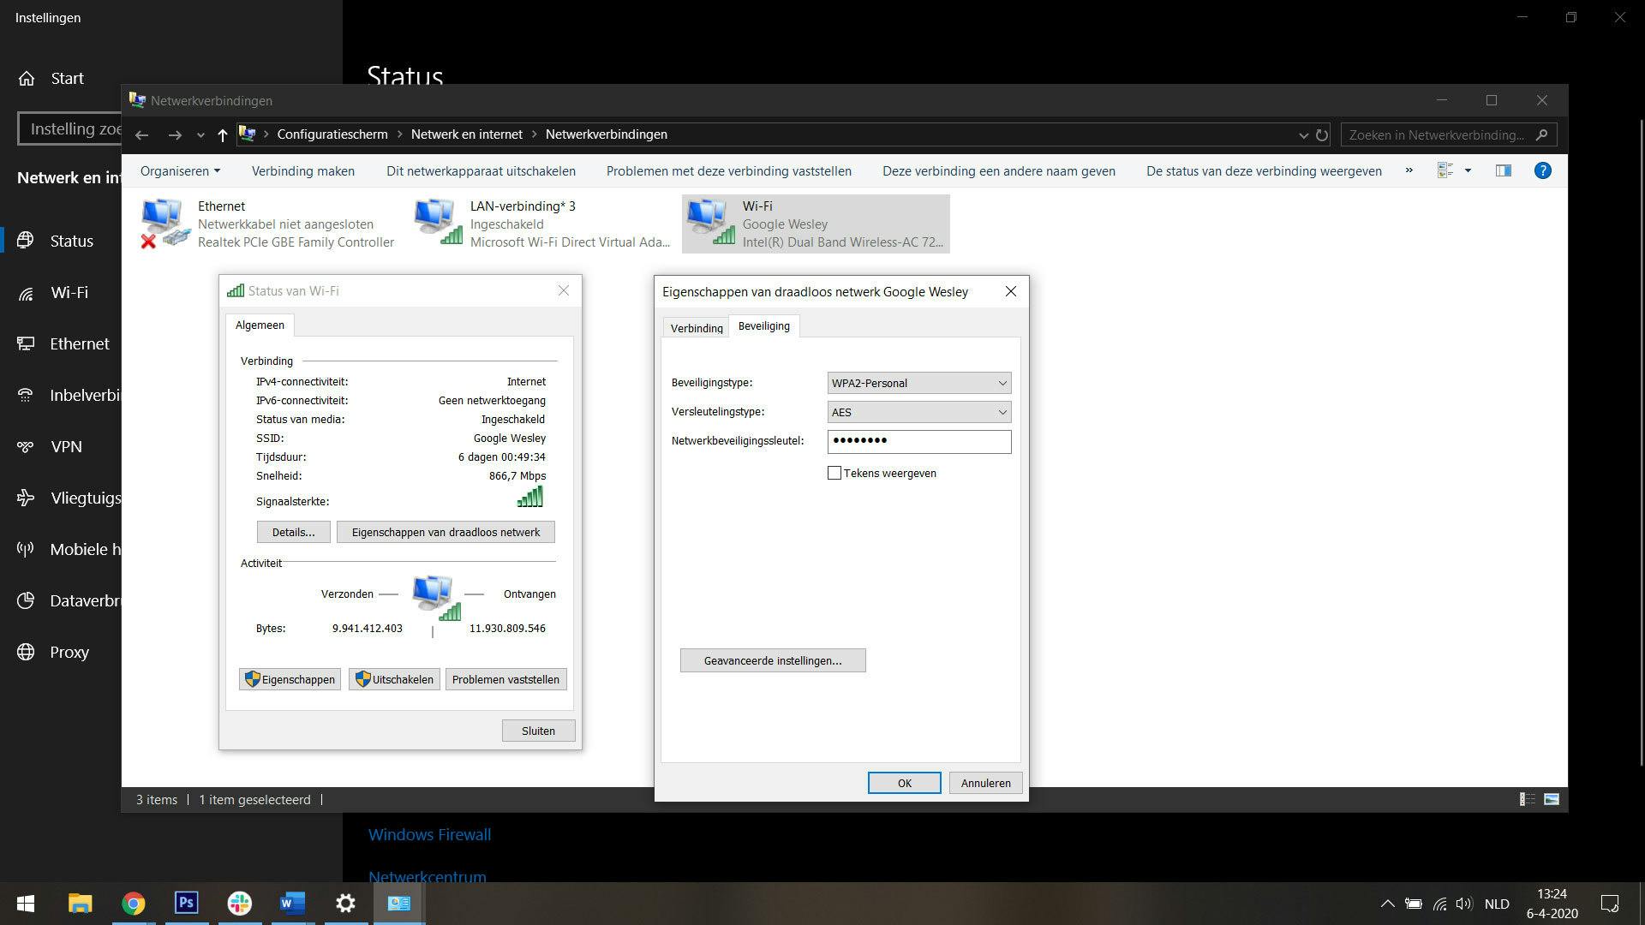Go up one folder level arrow
1645x925 pixels.
pyautogui.click(x=223, y=134)
